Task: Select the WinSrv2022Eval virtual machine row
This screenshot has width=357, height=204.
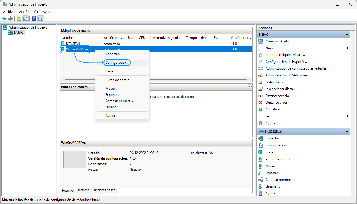Action: click(156, 49)
